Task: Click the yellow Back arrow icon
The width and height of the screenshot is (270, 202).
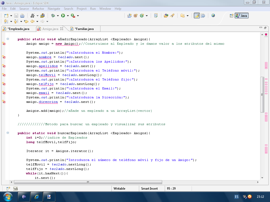Action: pyautogui.click(x=32, y=21)
